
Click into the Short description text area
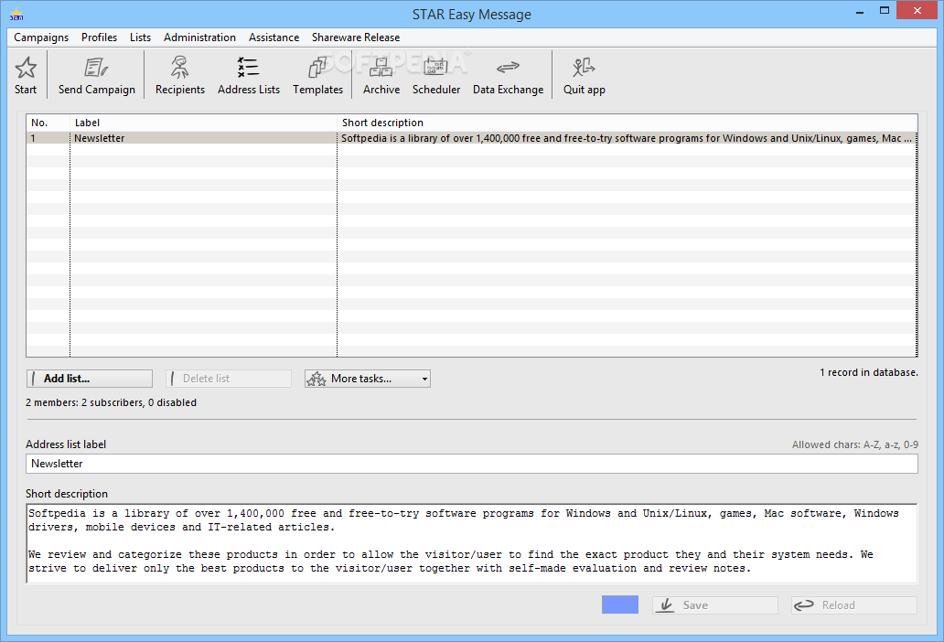tap(472, 543)
